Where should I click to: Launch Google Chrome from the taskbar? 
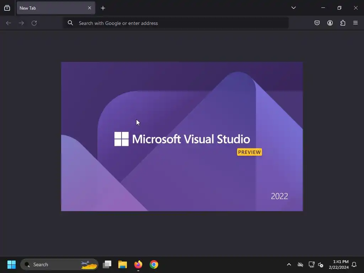[154, 264]
